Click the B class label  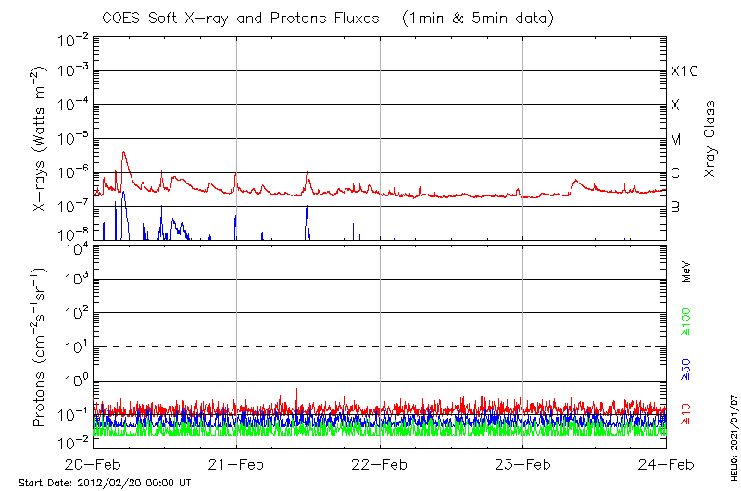click(675, 208)
